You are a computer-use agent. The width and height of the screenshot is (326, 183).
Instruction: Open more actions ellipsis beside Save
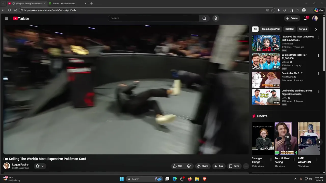246,166
